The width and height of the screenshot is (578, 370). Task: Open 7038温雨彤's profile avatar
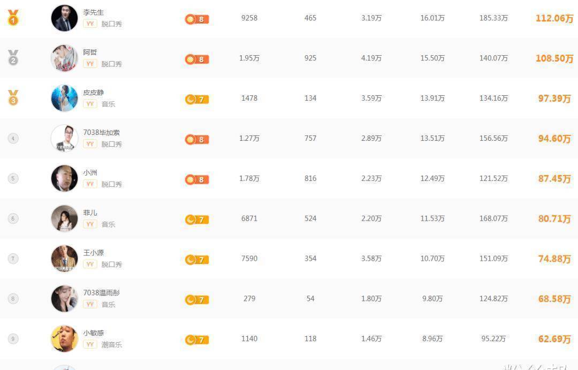[x=64, y=299]
